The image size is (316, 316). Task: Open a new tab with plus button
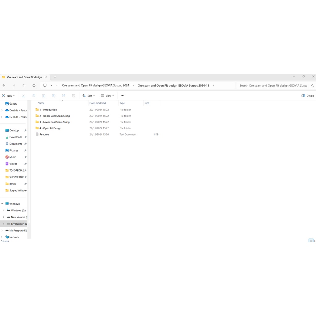click(55, 77)
